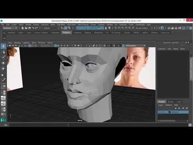The height and width of the screenshot is (145, 193).
Task: Switch to four-view pane layout
Action: tap(3, 93)
